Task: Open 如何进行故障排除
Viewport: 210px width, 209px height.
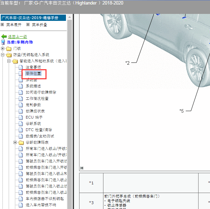Action: click(x=41, y=92)
